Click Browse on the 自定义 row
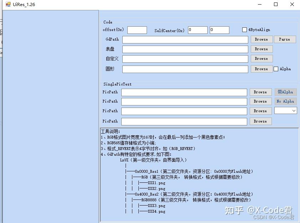 coord(261,58)
